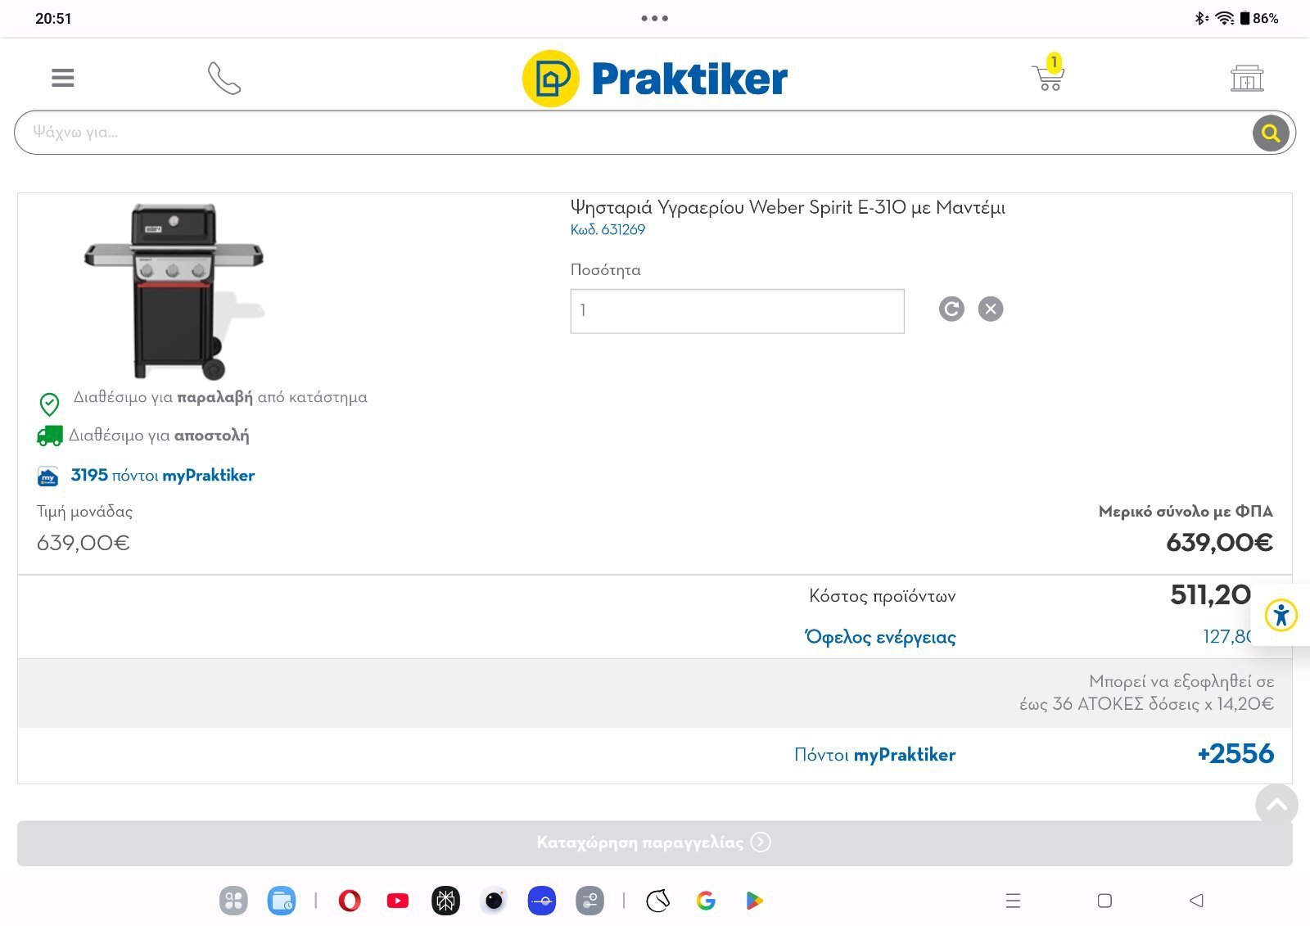Open the gray toggle-switch settings app

[x=589, y=901]
